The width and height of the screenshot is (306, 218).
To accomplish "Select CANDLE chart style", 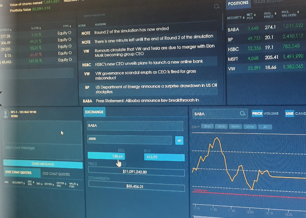I will point(300,113).
